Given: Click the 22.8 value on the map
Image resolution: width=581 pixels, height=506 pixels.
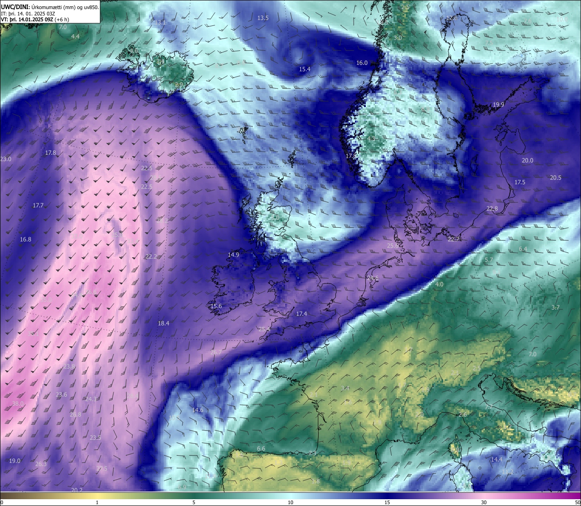Looking at the screenshot, I should pos(492,209).
